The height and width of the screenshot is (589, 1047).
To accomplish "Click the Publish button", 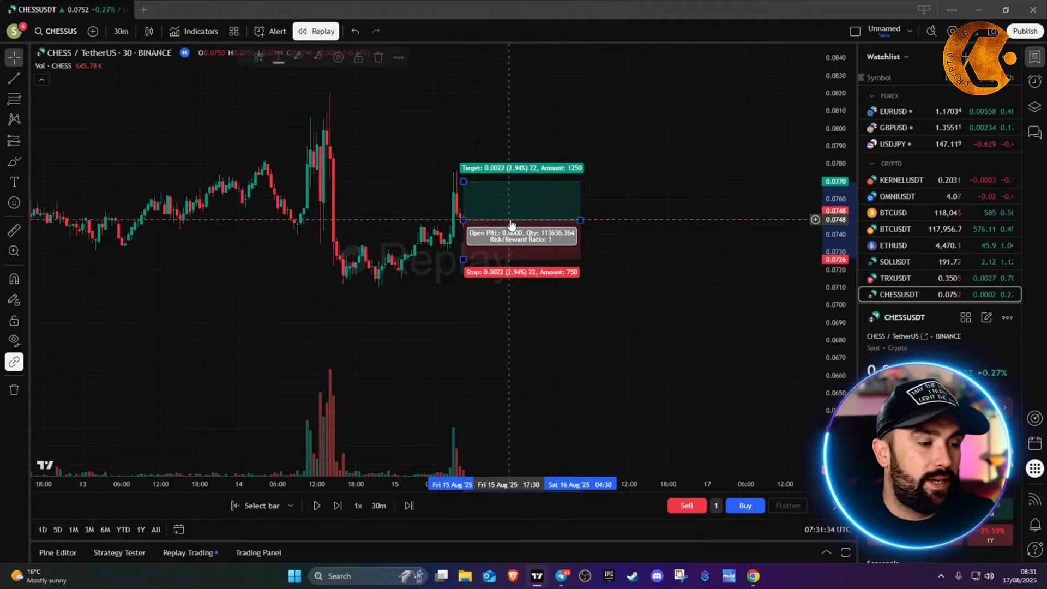I will (x=1025, y=31).
